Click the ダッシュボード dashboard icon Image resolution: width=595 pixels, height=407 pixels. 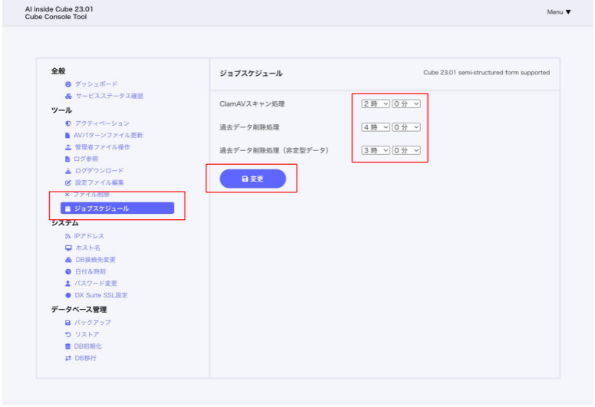tap(68, 84)
